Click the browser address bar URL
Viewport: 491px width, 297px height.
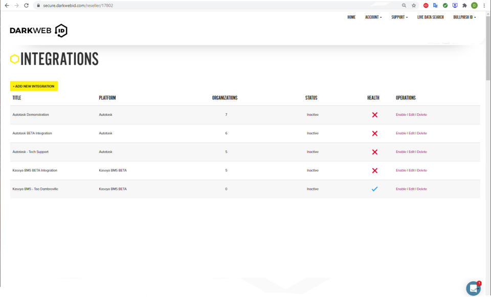(78, 5)
